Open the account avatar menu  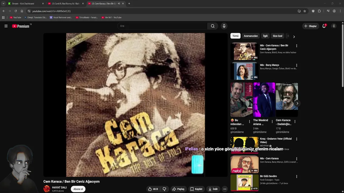[334, 26]
